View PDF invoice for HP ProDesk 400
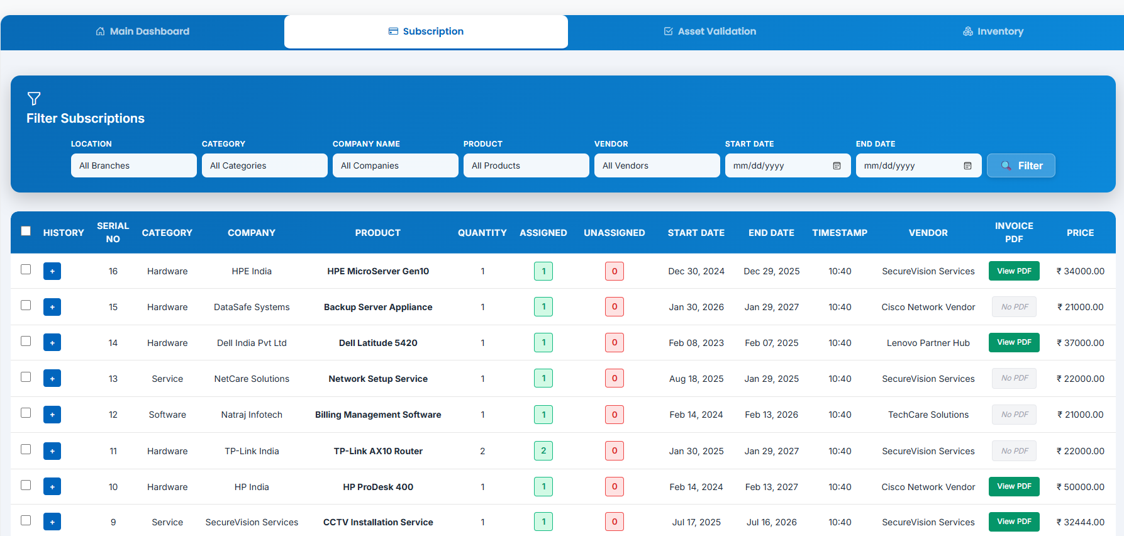The image size is (1124, 536). 1014,486
